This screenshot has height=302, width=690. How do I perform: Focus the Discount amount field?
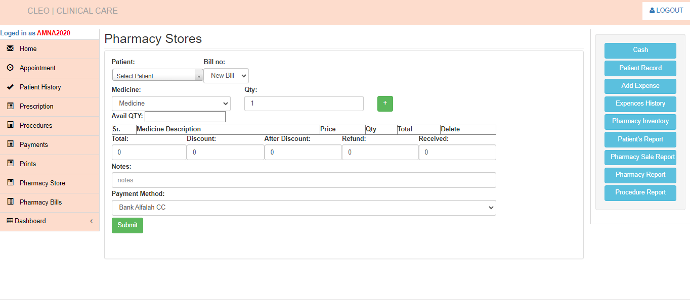point(225,152)
